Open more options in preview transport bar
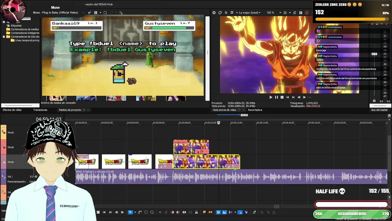This screenshot has height=221, width=392. coord(309,97)
